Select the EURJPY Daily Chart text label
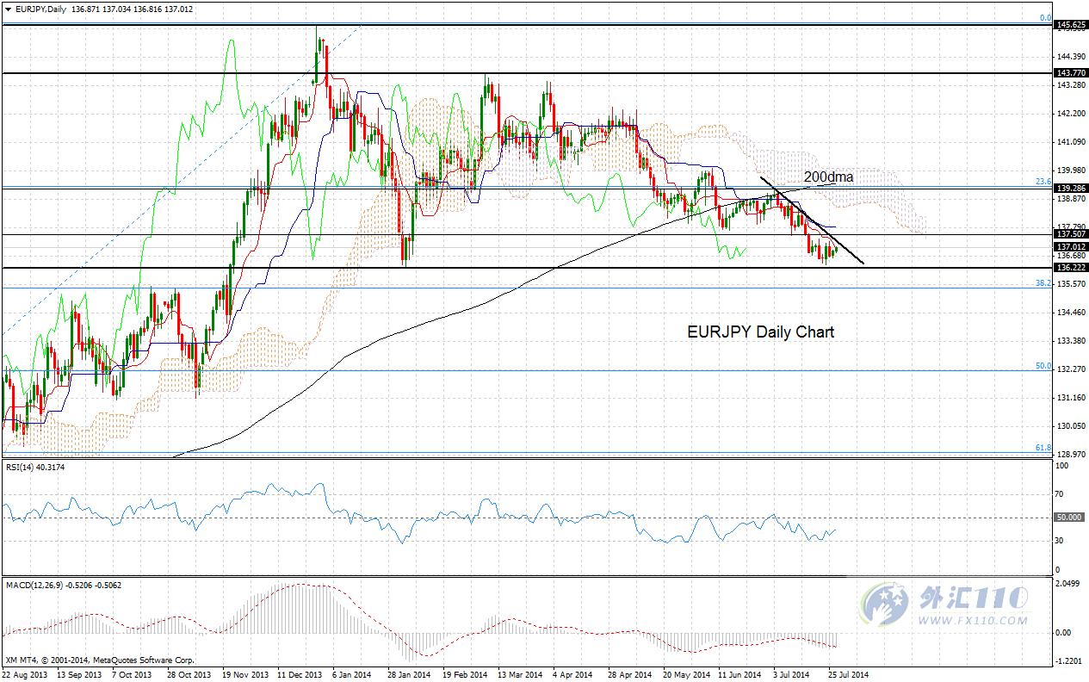 (761, 332)
